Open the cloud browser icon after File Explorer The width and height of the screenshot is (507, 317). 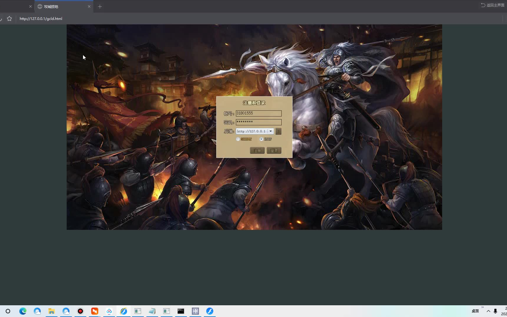(x=66, y=311)
